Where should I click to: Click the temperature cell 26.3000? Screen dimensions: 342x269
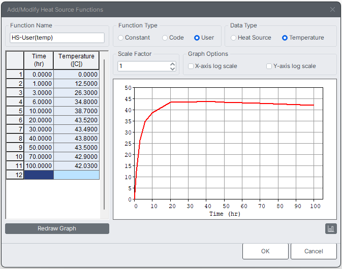[x=76, y=92]
